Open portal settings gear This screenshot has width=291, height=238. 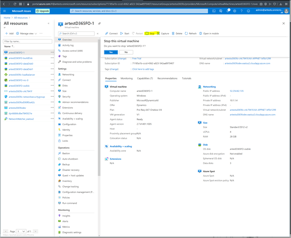click(234, 11)
